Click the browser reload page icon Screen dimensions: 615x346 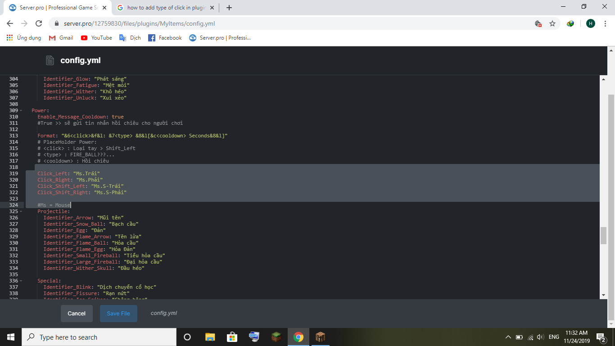(x=39, y=23)
